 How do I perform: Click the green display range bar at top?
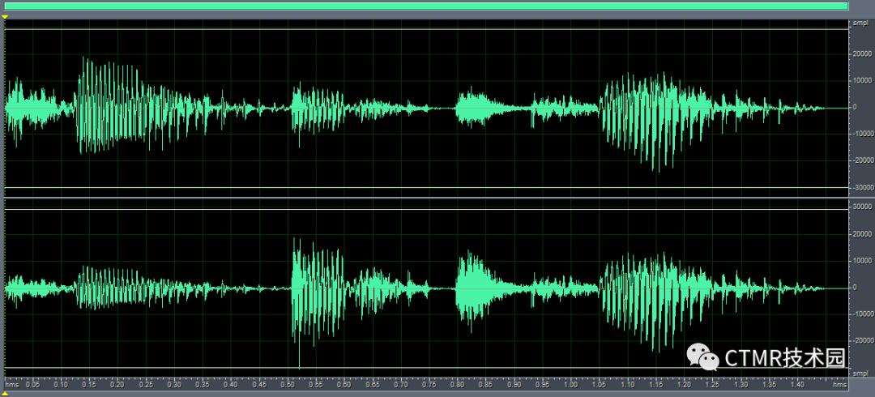coord(426,6)
